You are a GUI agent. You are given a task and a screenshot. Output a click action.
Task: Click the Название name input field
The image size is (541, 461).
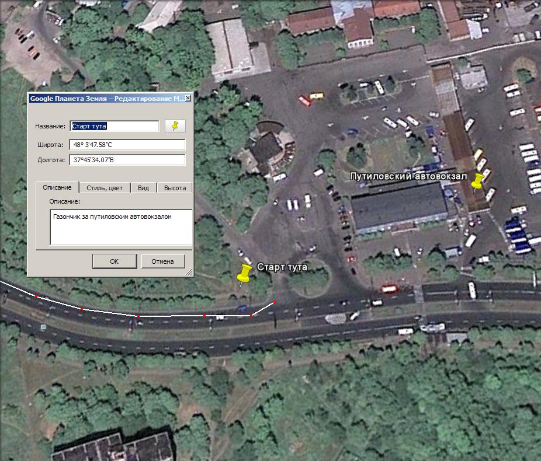coord(115,126)
